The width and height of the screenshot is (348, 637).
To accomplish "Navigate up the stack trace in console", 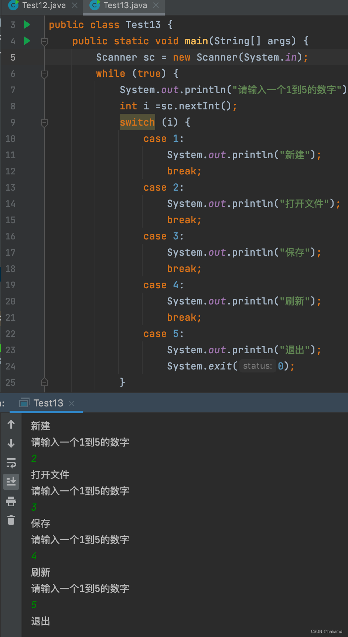I will pyautogui.click(x=11, y=425).
